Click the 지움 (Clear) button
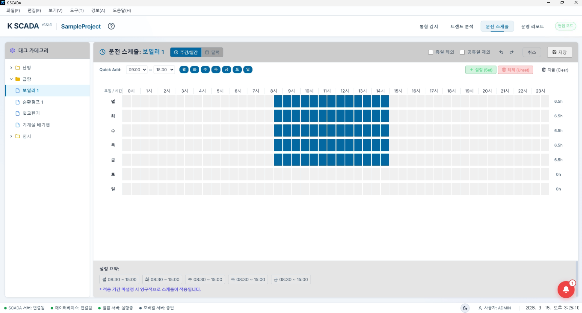The image size is (582, 313). tap(555, 70)
